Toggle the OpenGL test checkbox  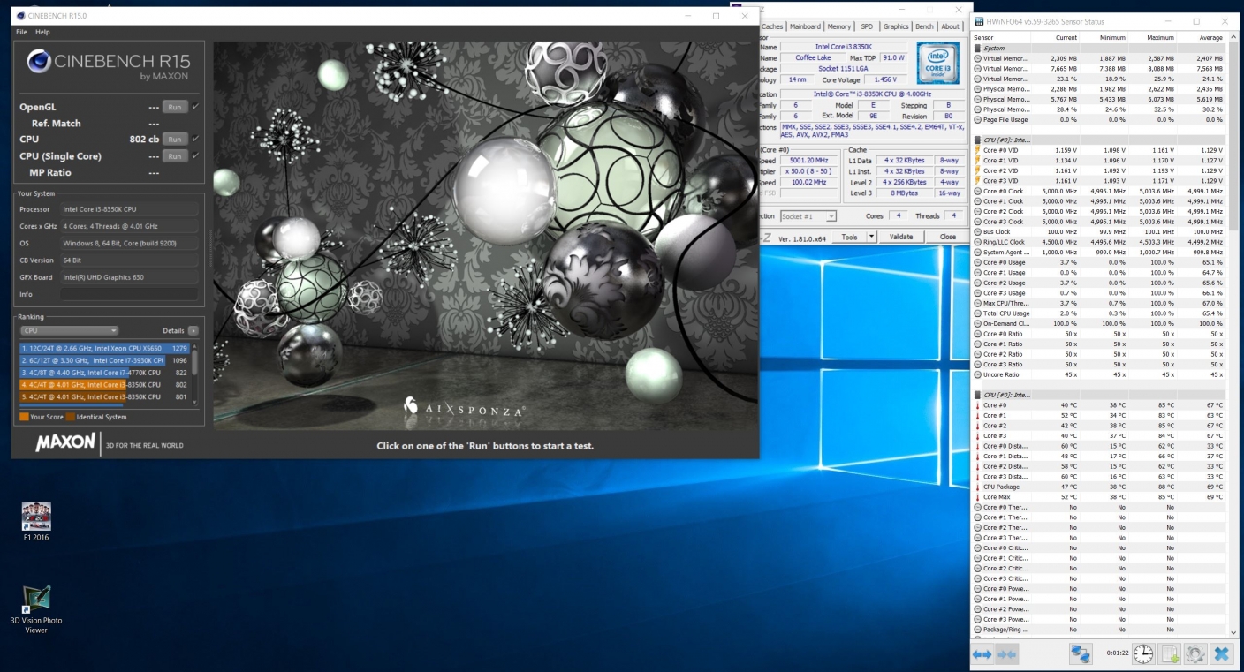(x=195, y=107)
